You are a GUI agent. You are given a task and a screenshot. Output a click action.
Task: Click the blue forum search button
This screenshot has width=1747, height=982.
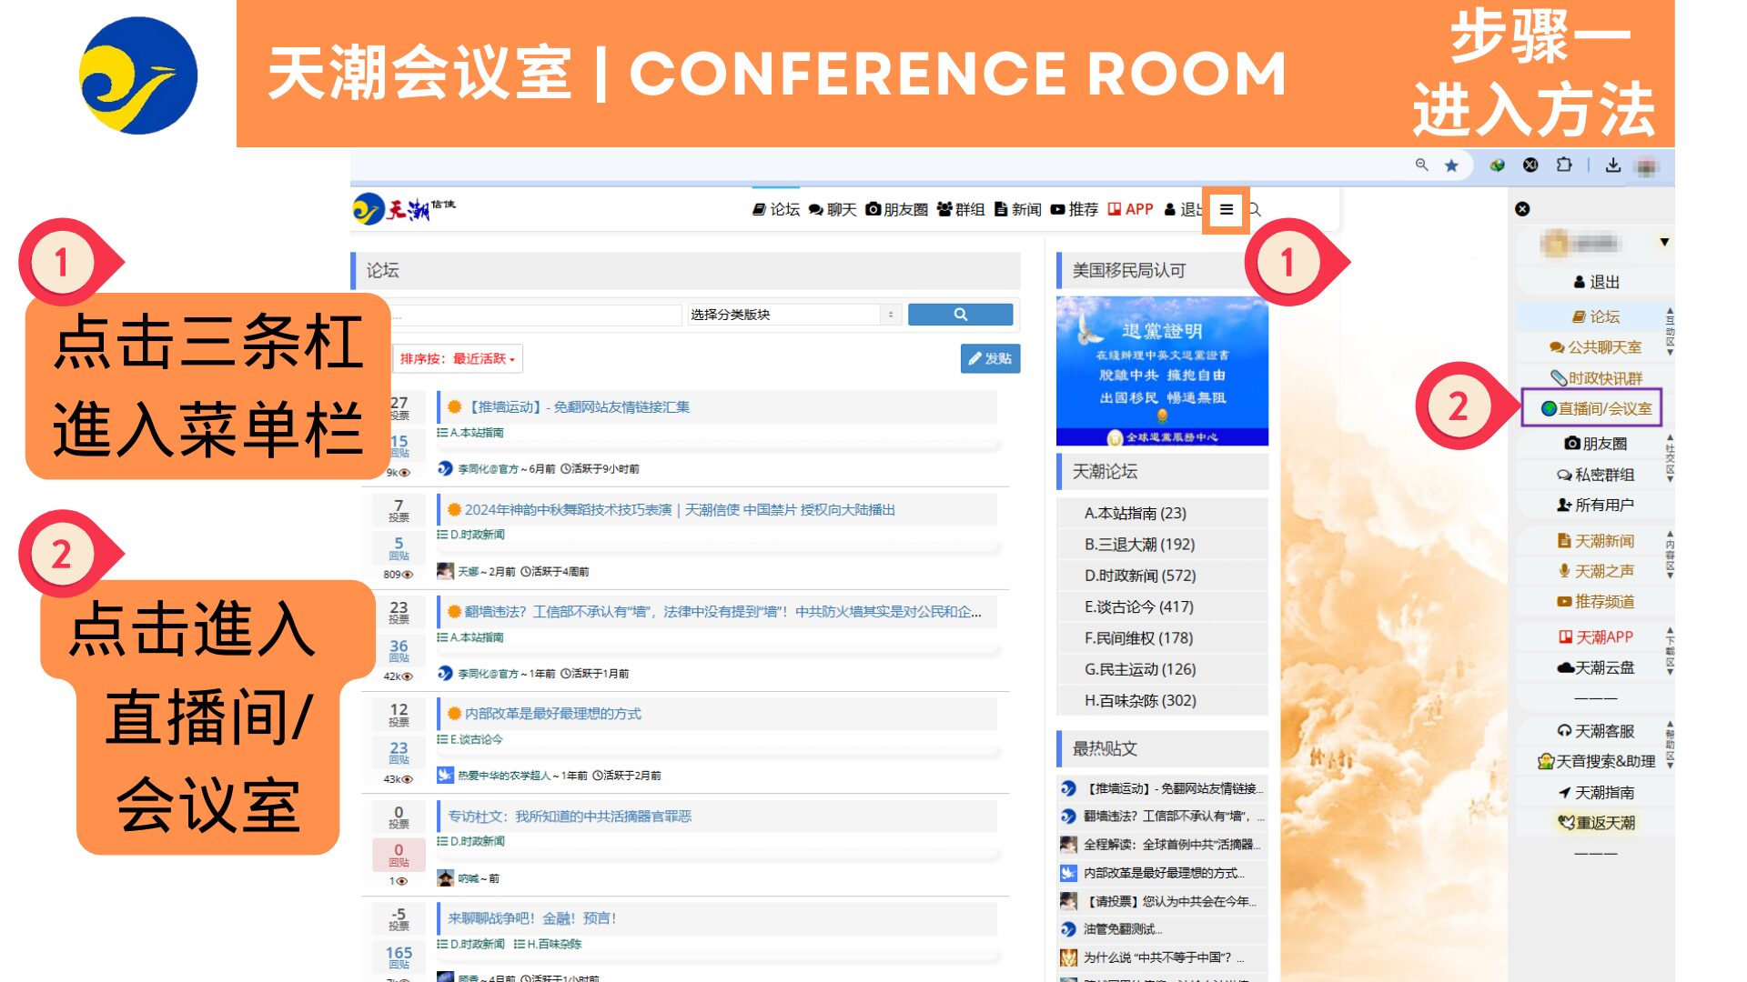960,315
